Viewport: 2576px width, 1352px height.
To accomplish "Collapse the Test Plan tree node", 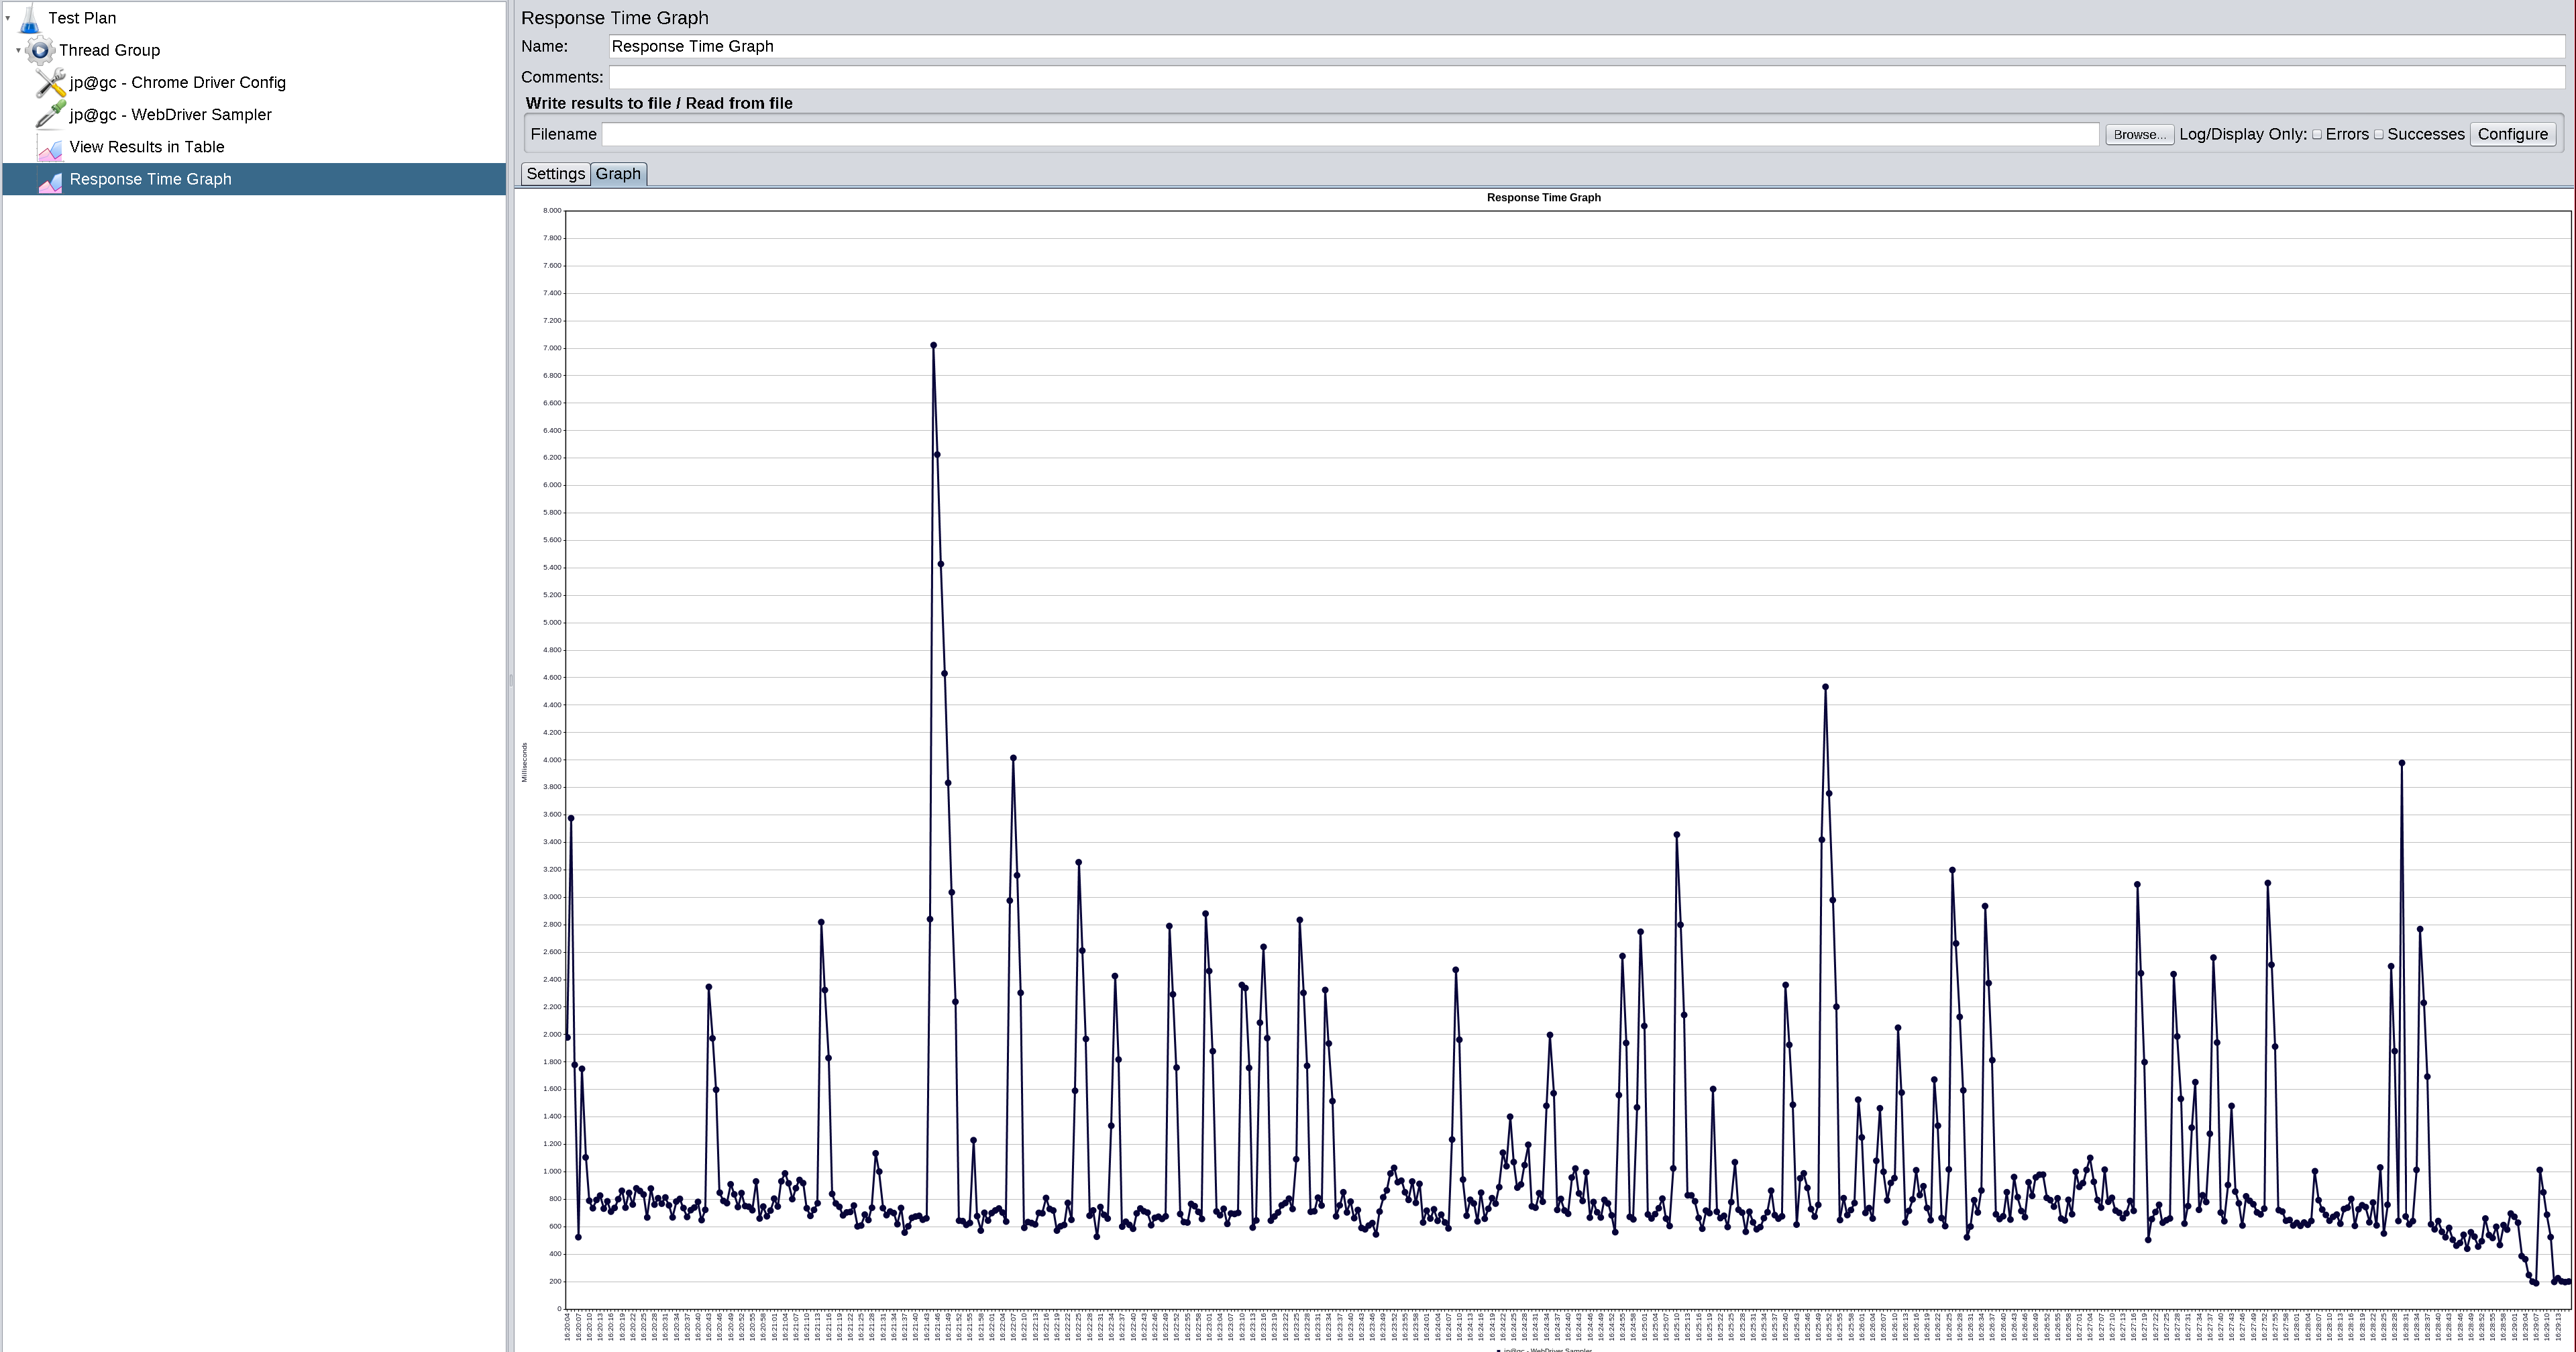I will click(8, 18).
